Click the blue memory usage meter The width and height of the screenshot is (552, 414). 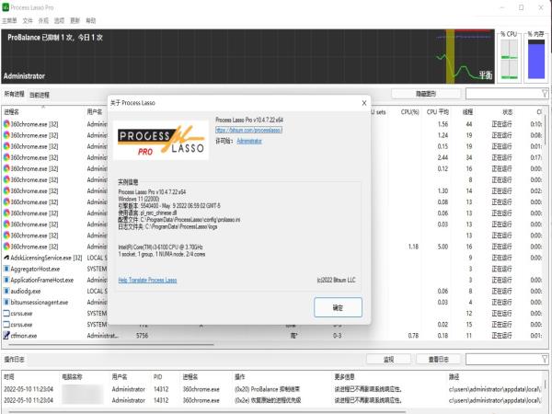click(536, 59)
